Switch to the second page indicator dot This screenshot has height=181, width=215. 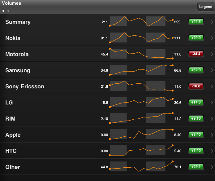pos(8,11)
